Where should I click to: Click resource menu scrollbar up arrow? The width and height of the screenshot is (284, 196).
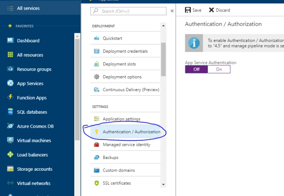point(163,26)
